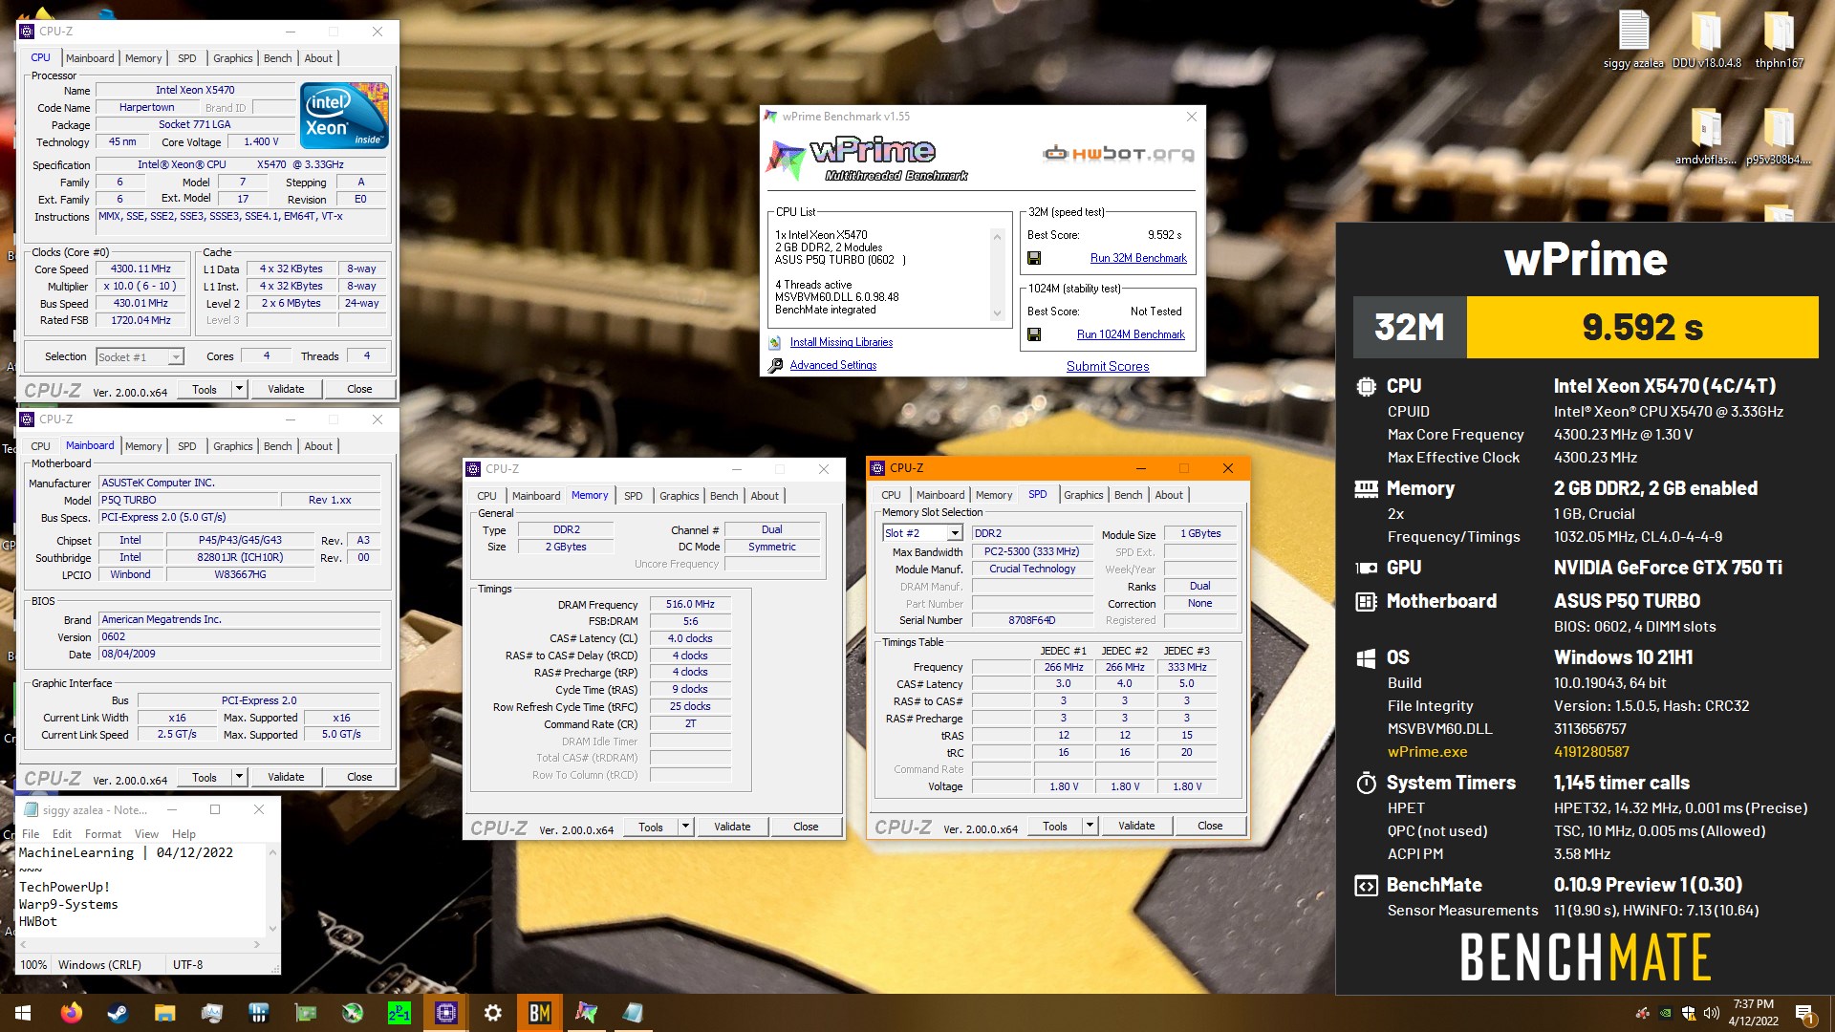The height and width of the screenshot is (1032, 1835).
Task: Switch to wPrime from the taskbar
Action: [586, 1013]
